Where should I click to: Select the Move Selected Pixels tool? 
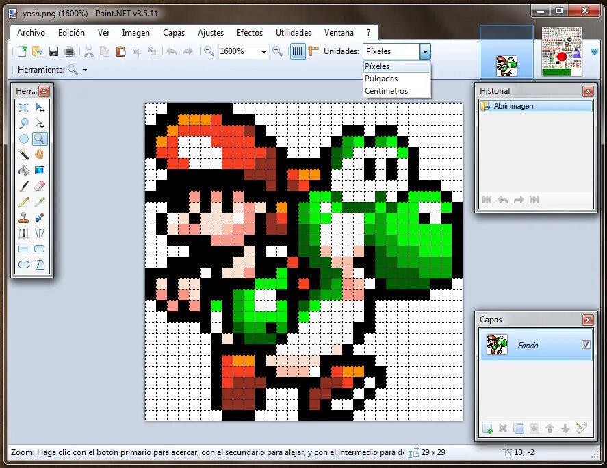pyautogui.click(x=40, y=107)
